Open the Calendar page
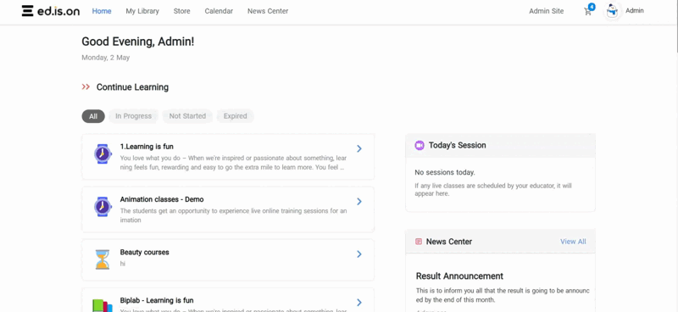The image size is (678, 312). pos(219,11)
